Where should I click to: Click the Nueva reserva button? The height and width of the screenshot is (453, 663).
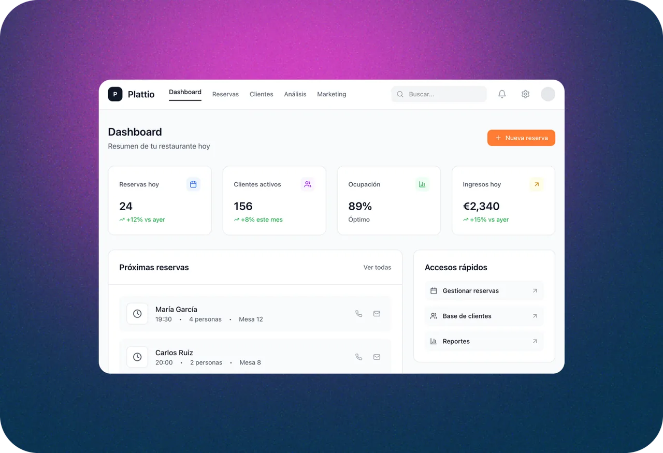pyautogui.click(x=521, y=138)
